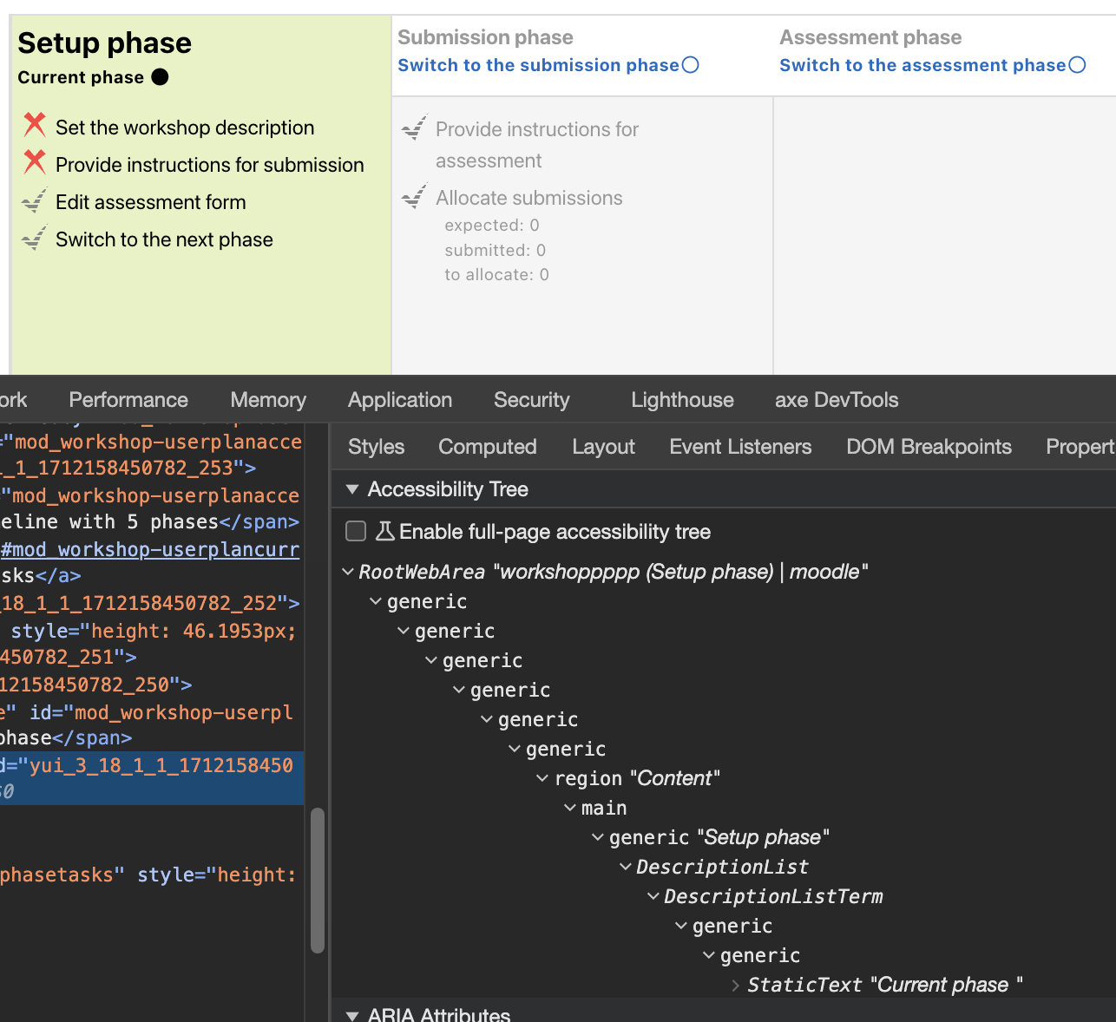Open the Memory DevTools tab
This screenshot has width=1116, height=1022.
coord(268,400)
